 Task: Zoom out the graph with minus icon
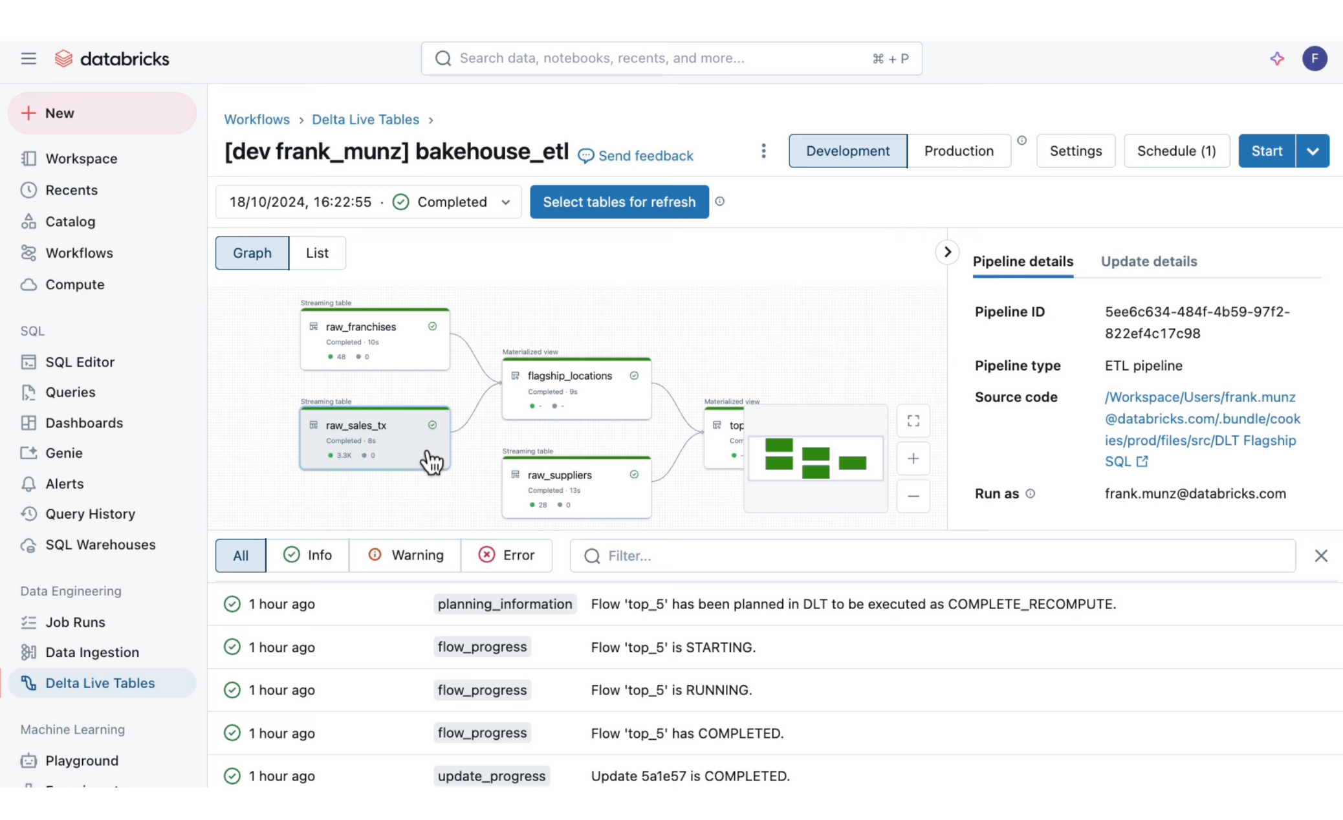click(913, 496)
